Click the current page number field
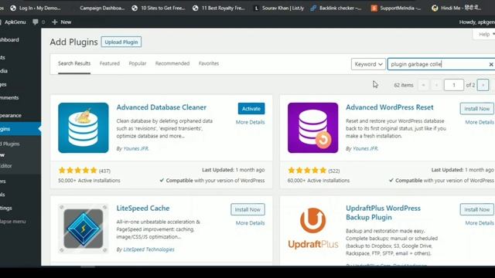495x278 pixels. (x=454, y=85)
